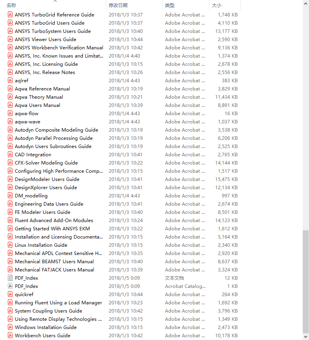
Task: Select Configuring High Performance Comp... file
Action: pos(59,171)
